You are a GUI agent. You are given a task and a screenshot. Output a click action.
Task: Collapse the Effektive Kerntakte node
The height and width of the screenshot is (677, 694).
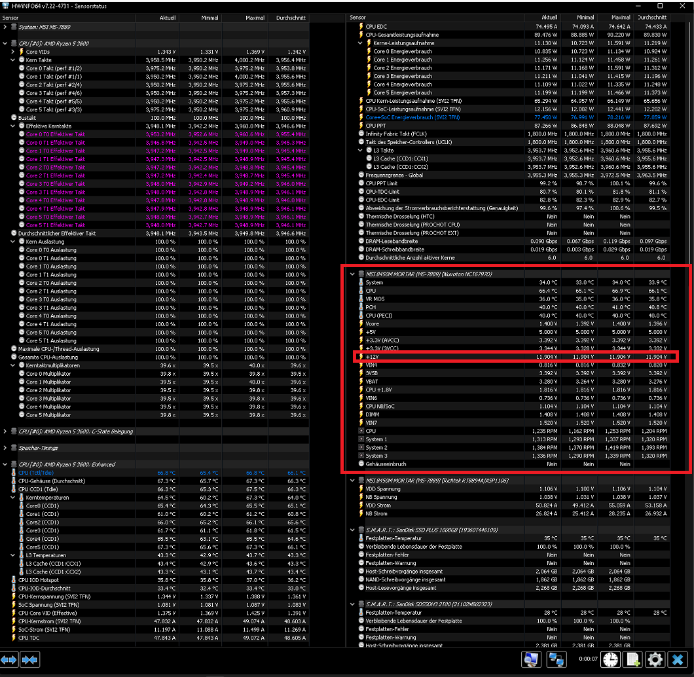pyautogui.click(x=13, y=126)
